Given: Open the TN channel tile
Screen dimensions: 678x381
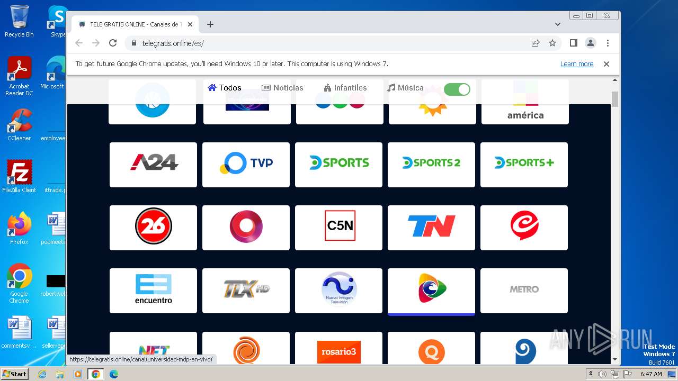Looking at the screenshot, I should pyautogui.click(x=431, y=228).
